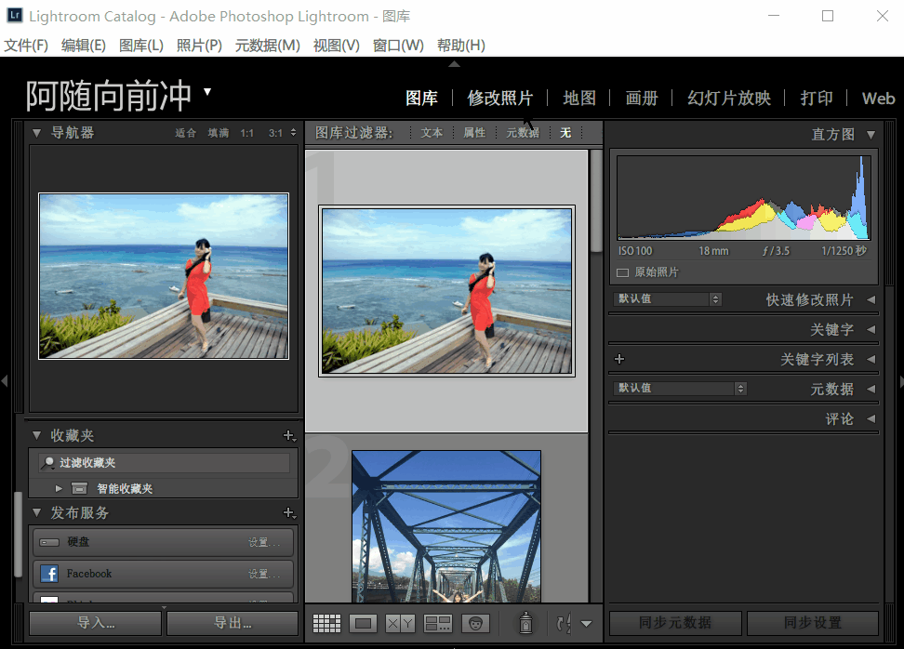Expand the 快速修改照片 quick develop panel
Viewport: 904px width, 649px height.
point(871,299)
